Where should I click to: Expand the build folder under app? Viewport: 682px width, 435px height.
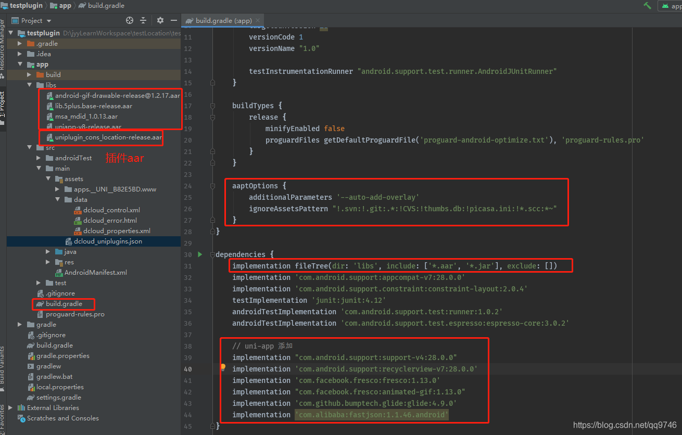[x=29, y=75]
